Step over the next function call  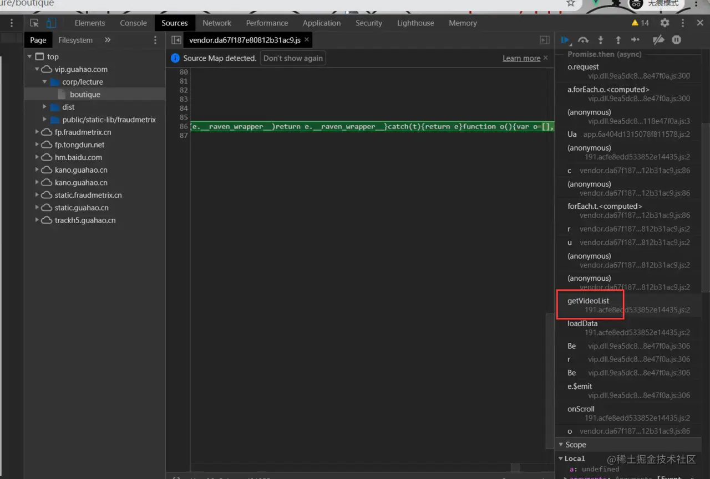(x=583, y=40)
